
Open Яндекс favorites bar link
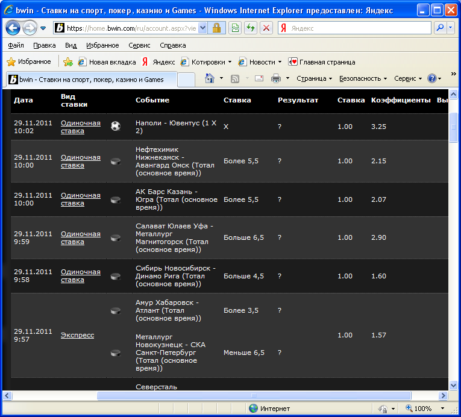pyautogui.click(x=158, y=62)
